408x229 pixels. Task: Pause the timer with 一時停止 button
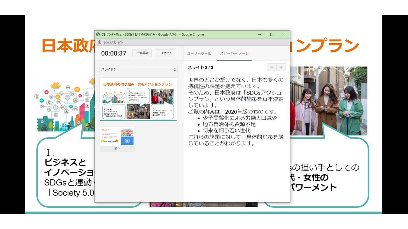(142, 53)
